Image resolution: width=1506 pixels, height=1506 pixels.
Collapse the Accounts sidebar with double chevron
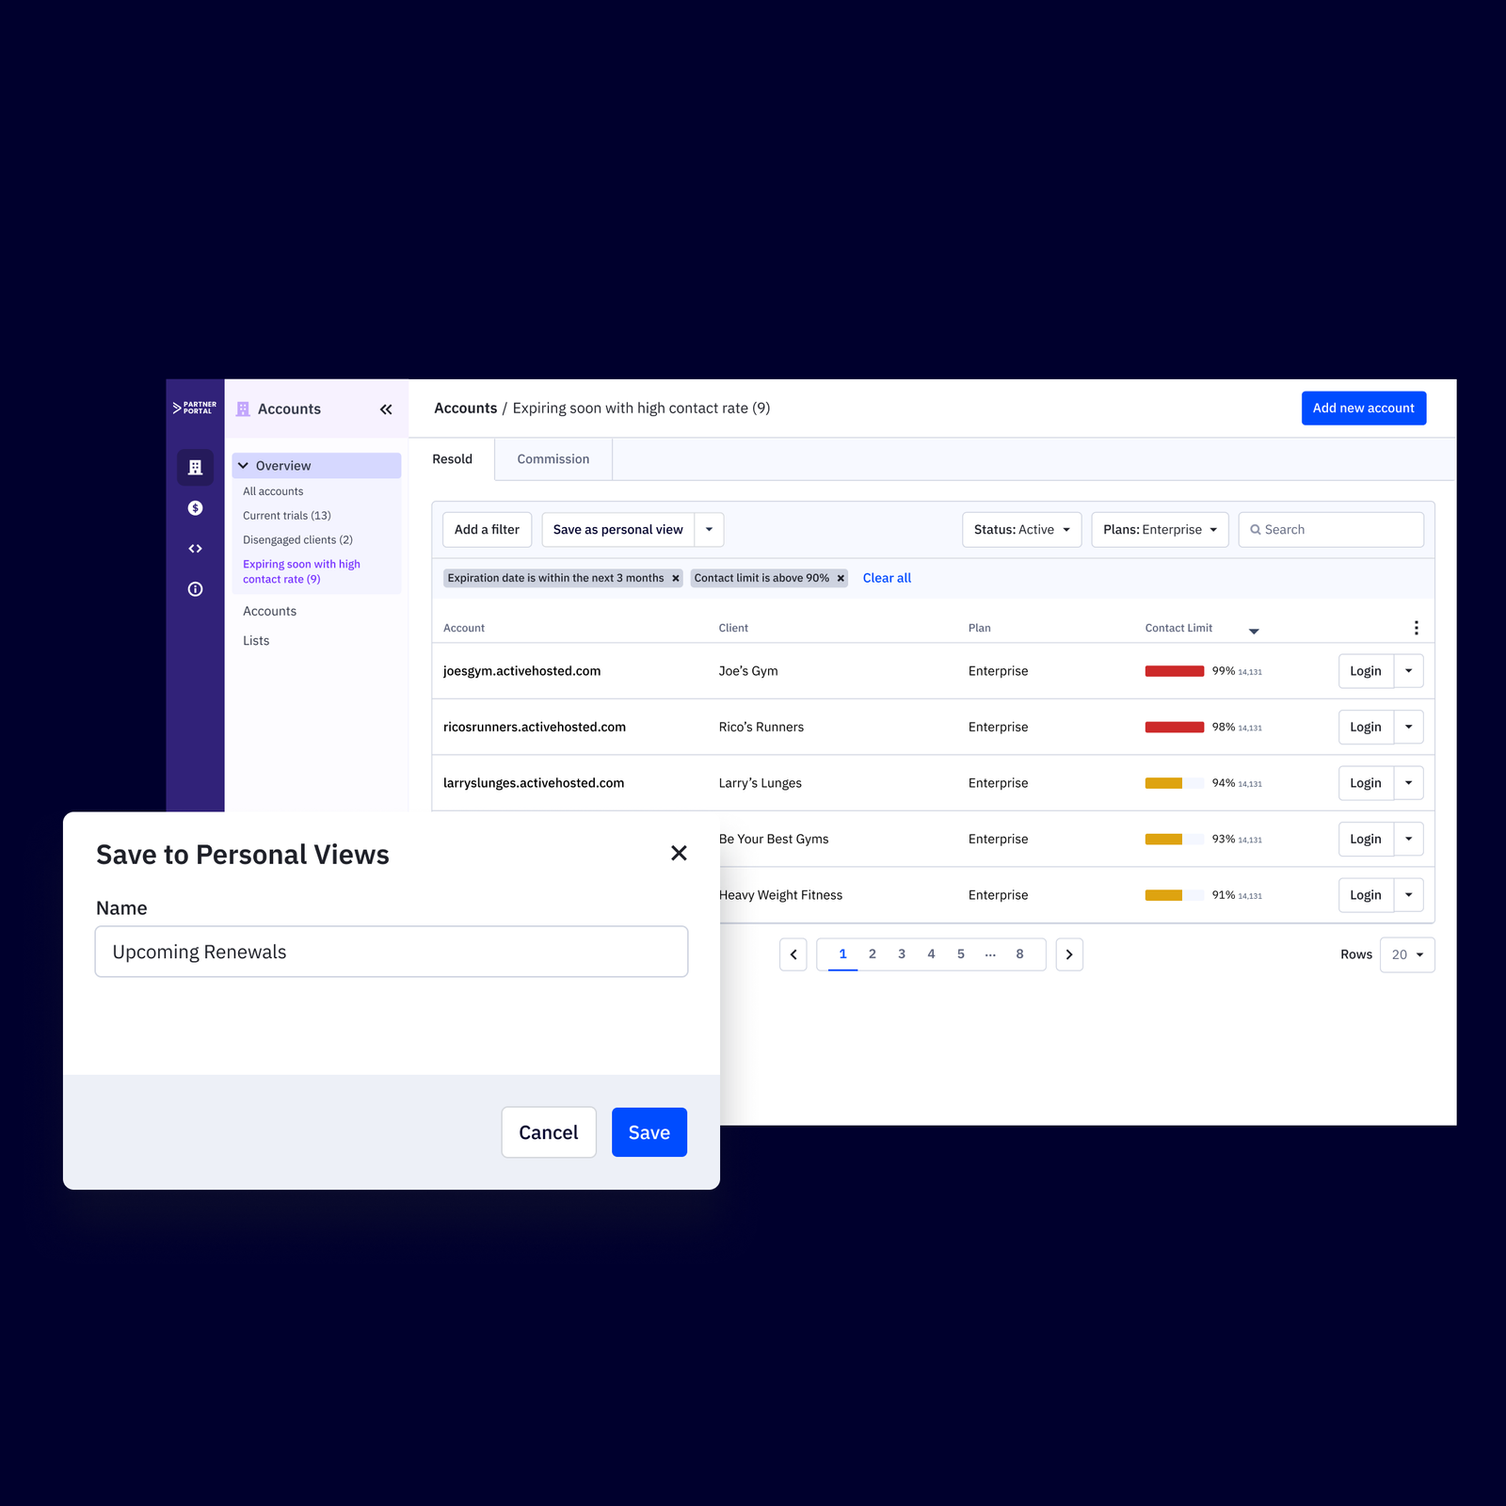tap(386, 409)
